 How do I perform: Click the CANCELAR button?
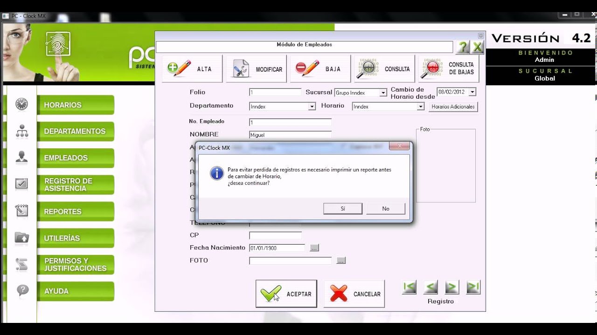click(354, 294)
